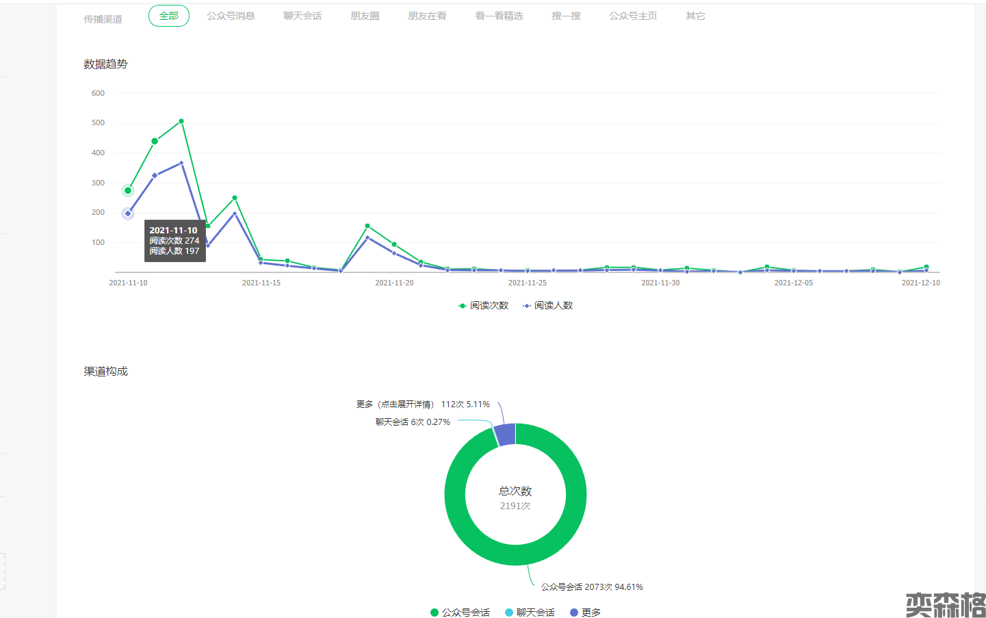The width and height of the screenshot is (986, 618).
Task: Open the 看一看精选 tab
Action: click(x=499, y=16)
